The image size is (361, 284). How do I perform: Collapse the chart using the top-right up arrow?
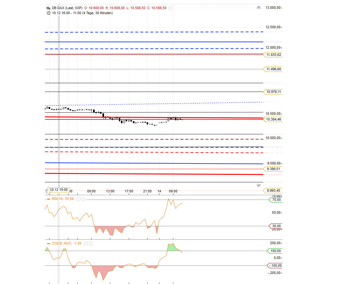click(x=259, y=7)
